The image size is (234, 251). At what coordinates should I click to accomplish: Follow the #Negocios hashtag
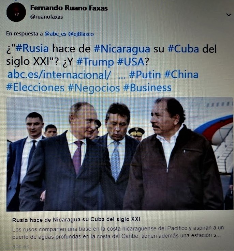tap(94, 88)
